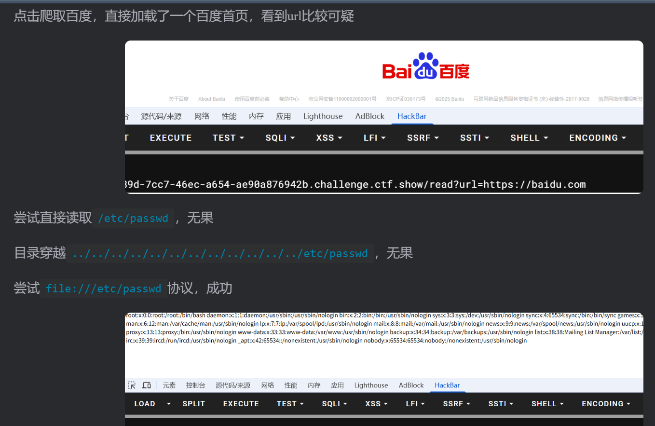
Task: Switch to 网络 tab in the Baidu screenshot DevTools
Action: point(202,116)
